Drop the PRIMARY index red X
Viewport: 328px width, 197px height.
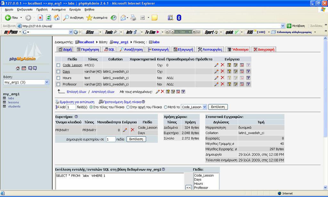pyautogui.click(x=132, y=130)
